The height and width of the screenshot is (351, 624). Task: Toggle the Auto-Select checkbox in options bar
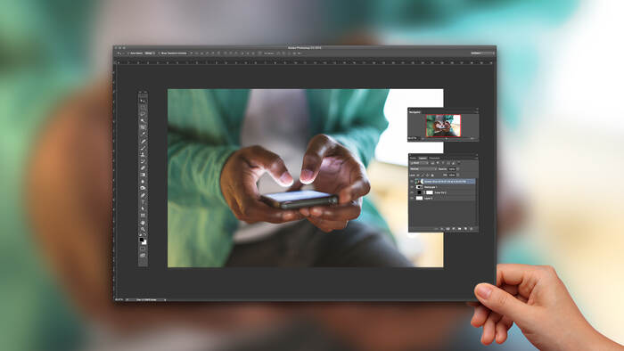tap(129, 53)
